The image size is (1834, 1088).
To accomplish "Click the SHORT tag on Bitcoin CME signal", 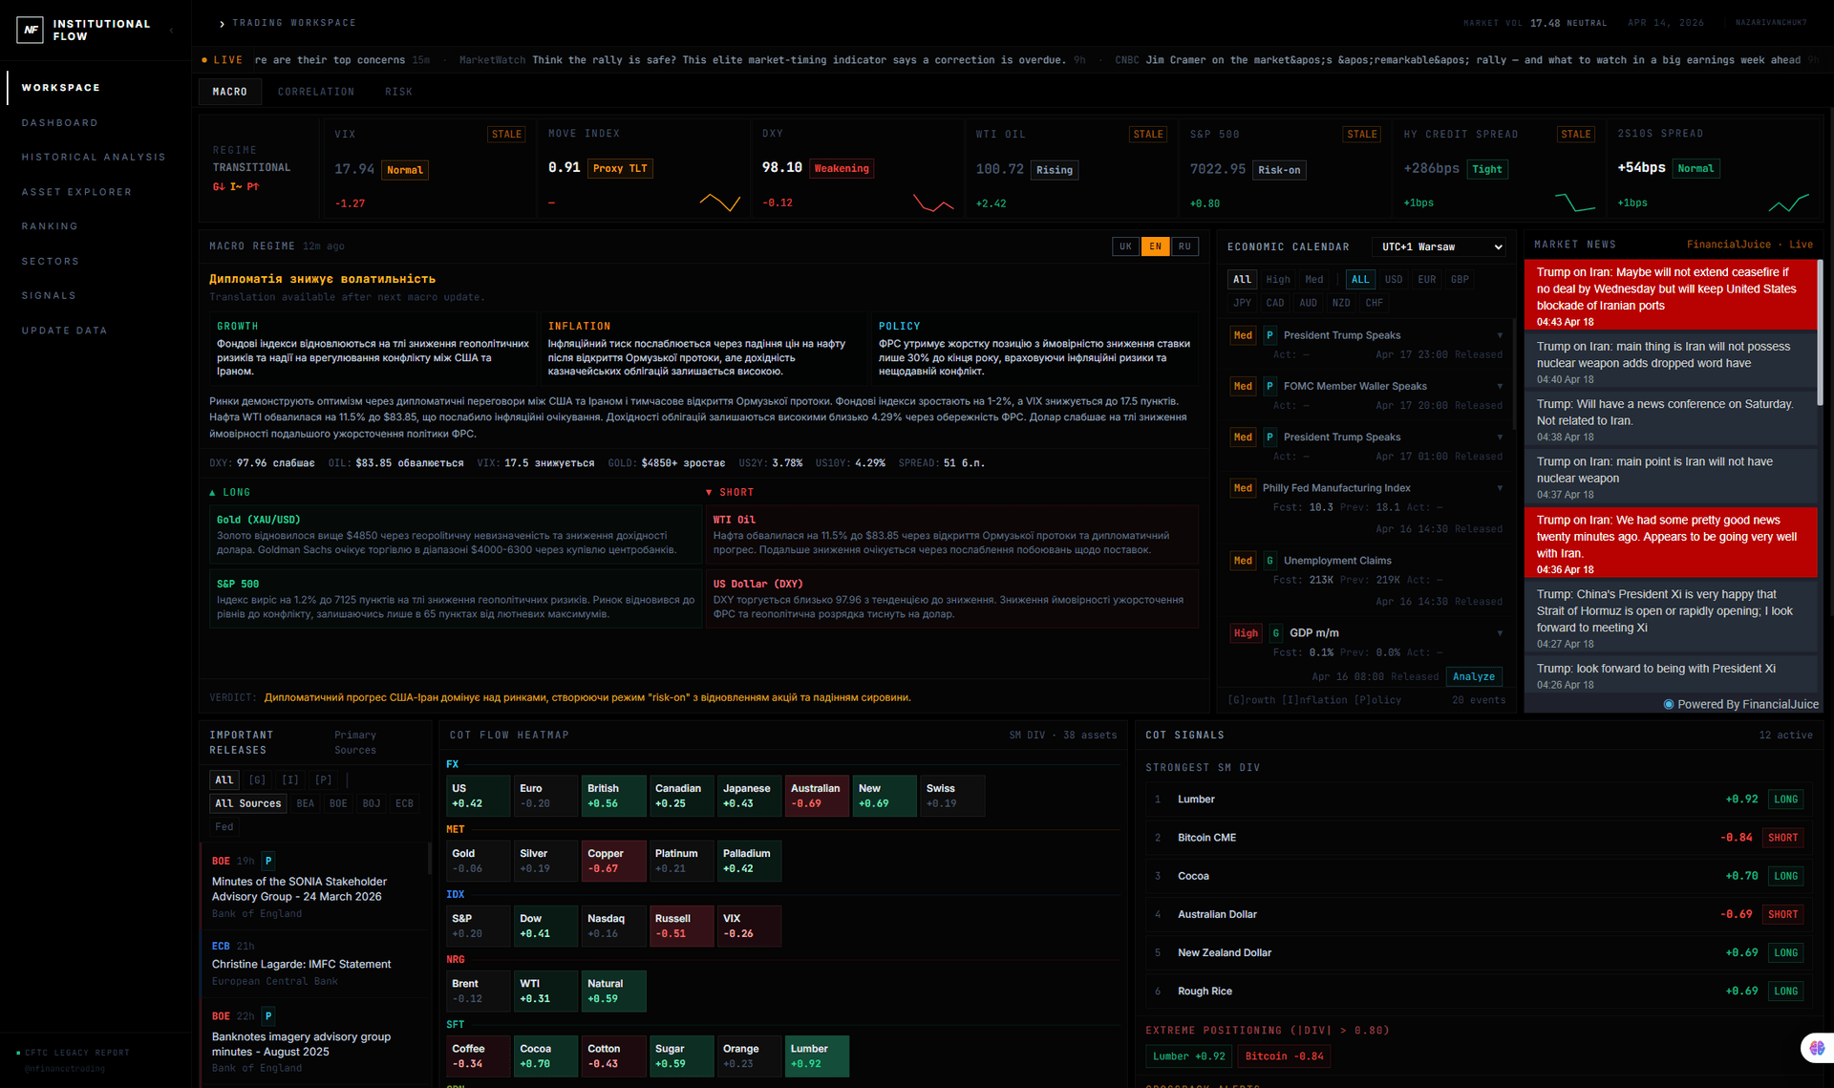I will (1782, 838).
